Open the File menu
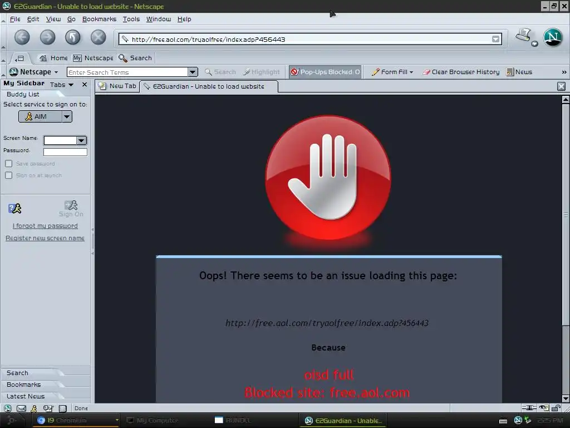This screenshot has width=570, height=428. point(15,19)
